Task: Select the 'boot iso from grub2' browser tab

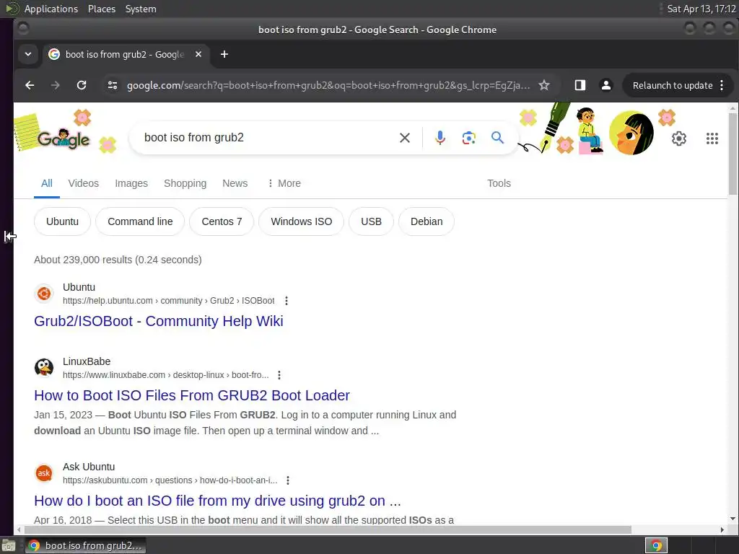Action: pyautogui.click(x=124, y=54)
